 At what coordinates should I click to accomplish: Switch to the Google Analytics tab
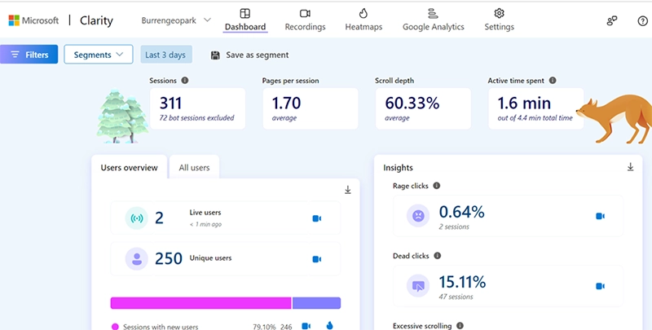pos(434,20)
